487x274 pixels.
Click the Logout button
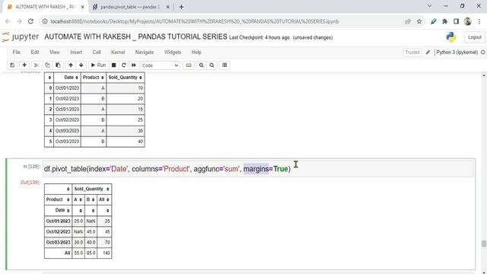474,37
